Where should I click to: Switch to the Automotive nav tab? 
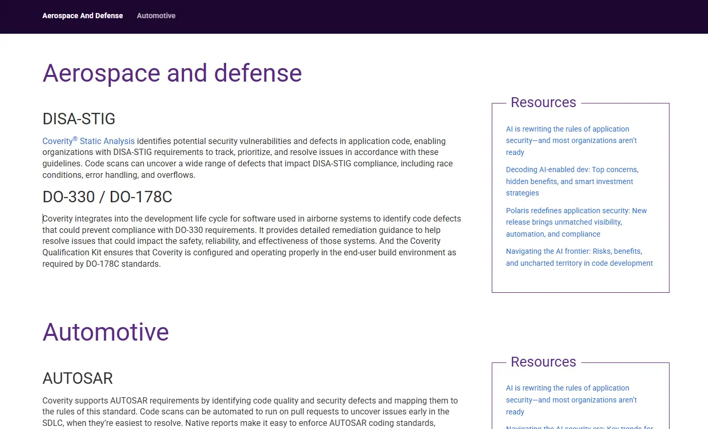pos(156,16)
